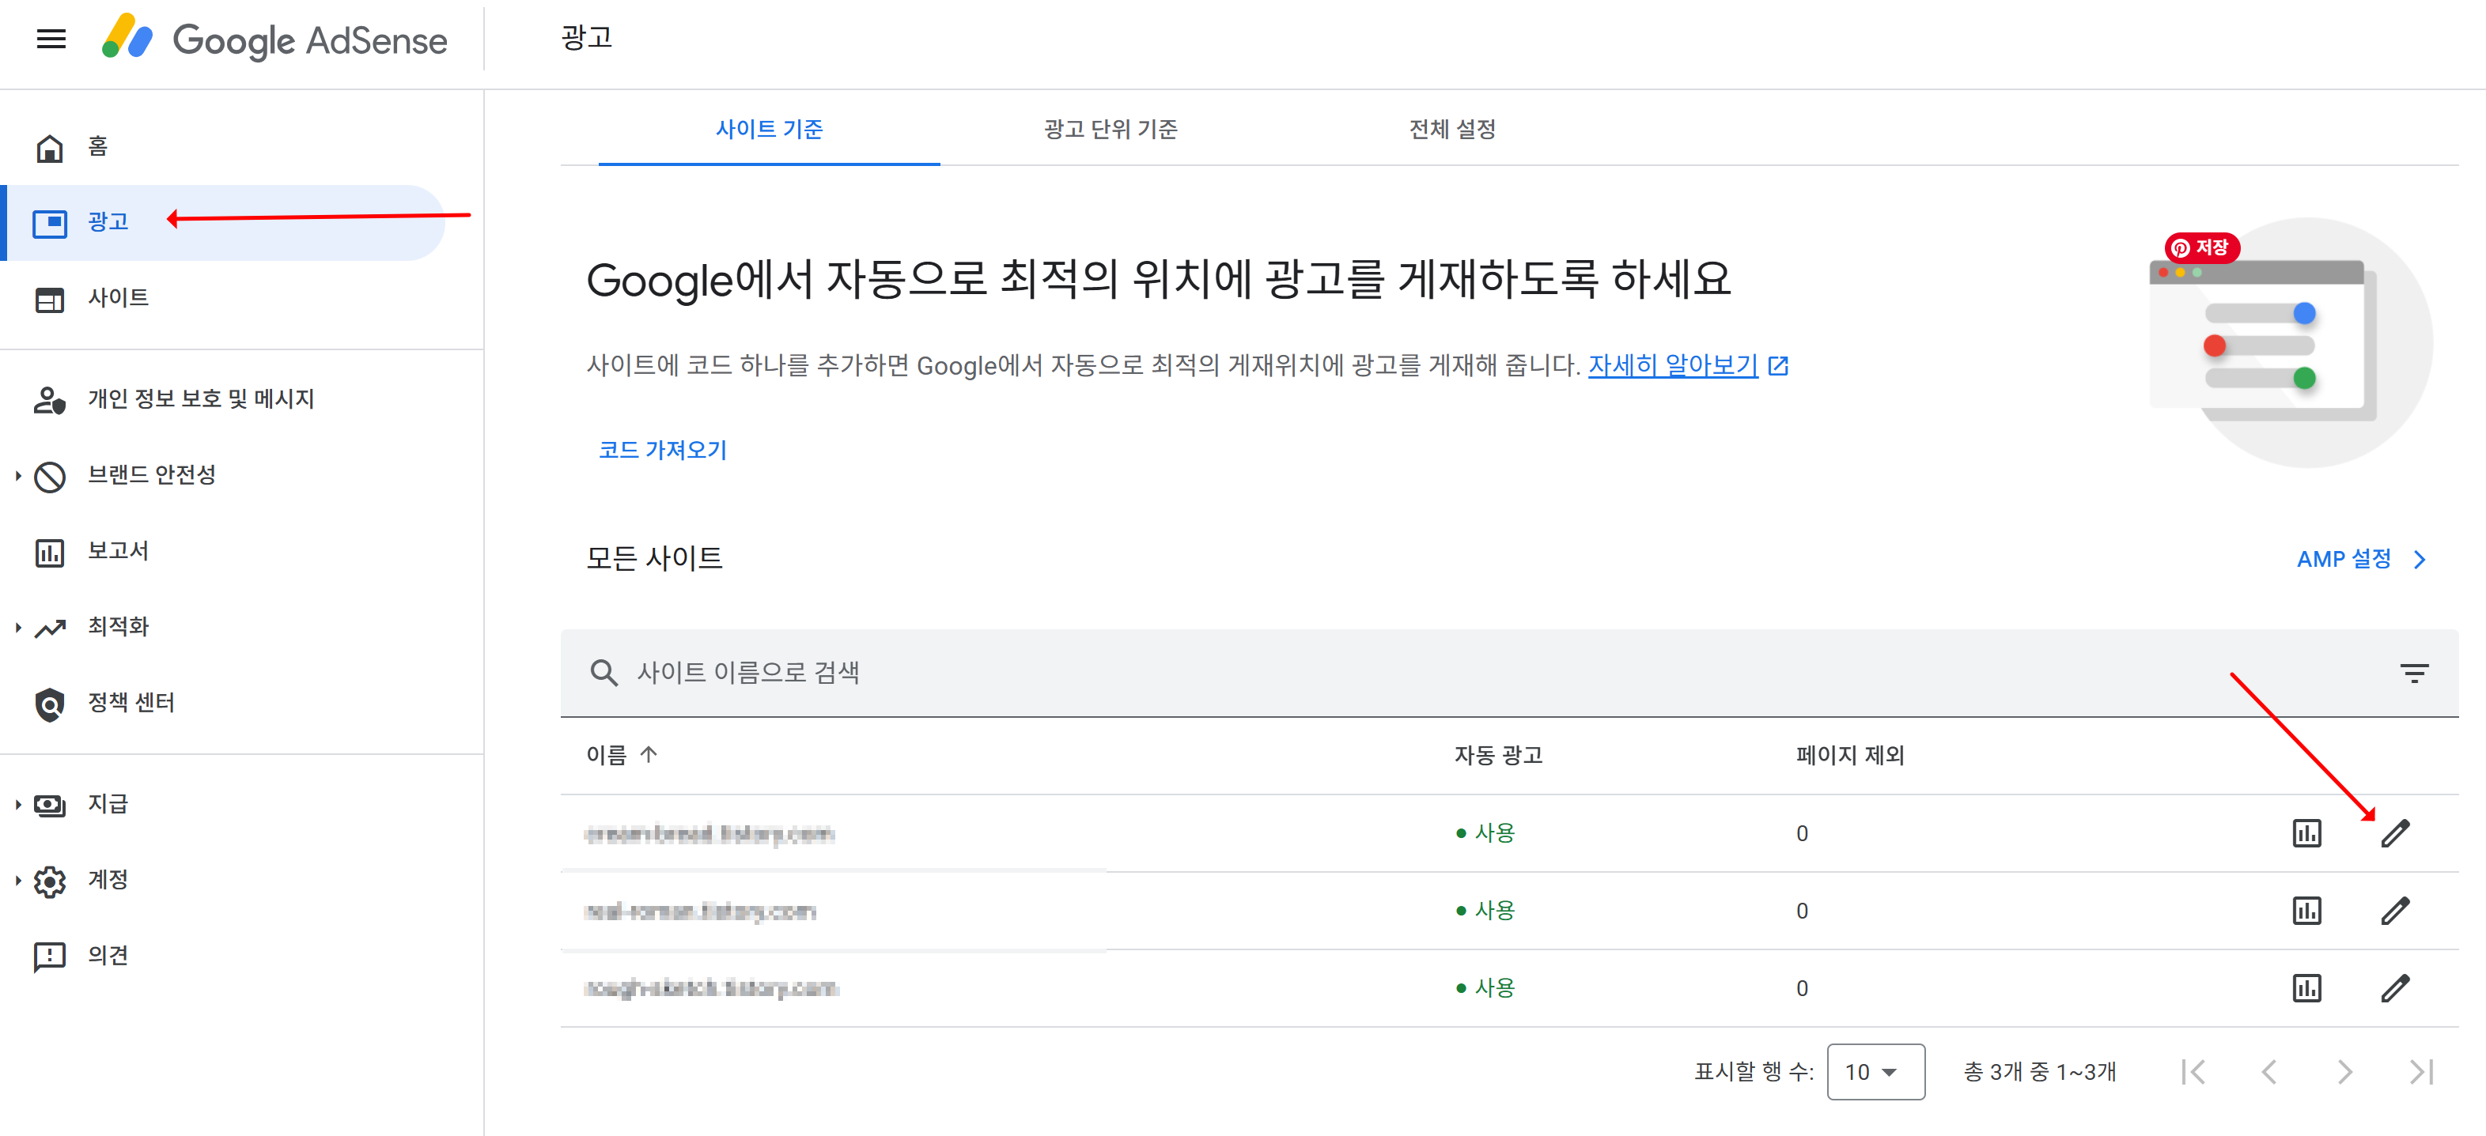Expand the 브랜드 안전성 sidebar section
The image size is (2486, 1136).
pos(49,474)
